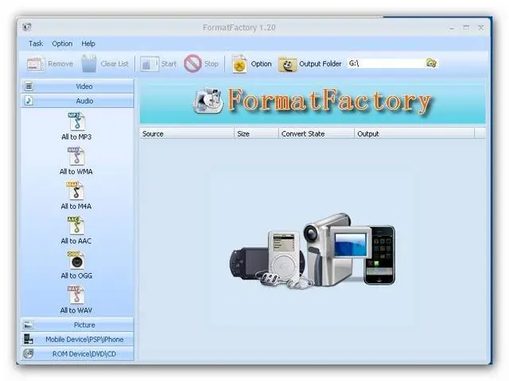Select the All to OGG icon
Screen dimensions: 509x381
pos(76,260)
